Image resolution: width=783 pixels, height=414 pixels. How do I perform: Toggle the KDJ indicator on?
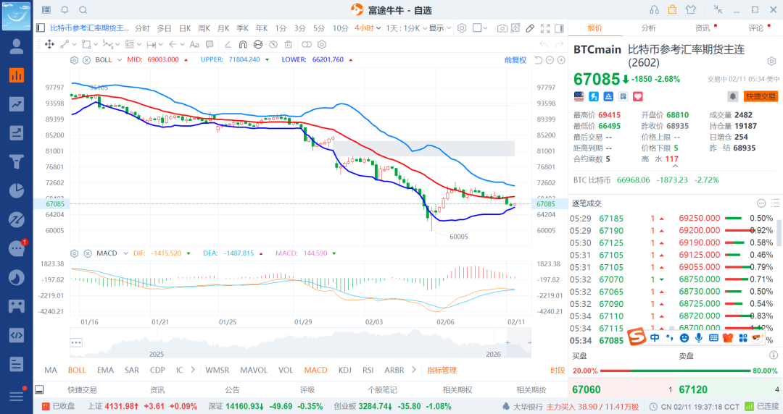pyautogui.click(x=345, y=370)
